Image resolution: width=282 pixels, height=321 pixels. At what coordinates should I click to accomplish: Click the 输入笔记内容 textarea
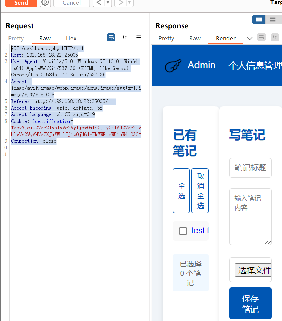coord(250,217)
